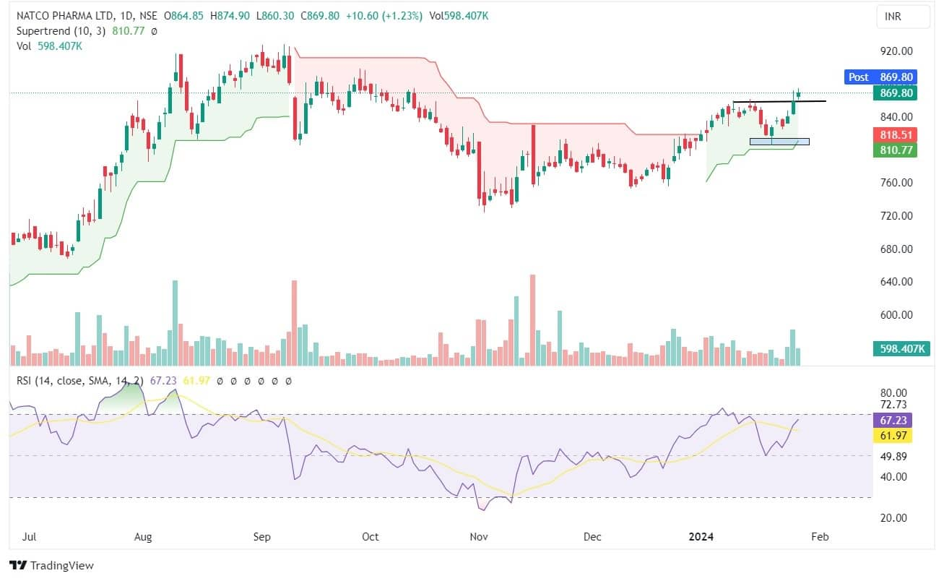This screenshot has width=944, height=581.
Task: Click the green 869.80 last price label
Action: (x=896, y=93)
